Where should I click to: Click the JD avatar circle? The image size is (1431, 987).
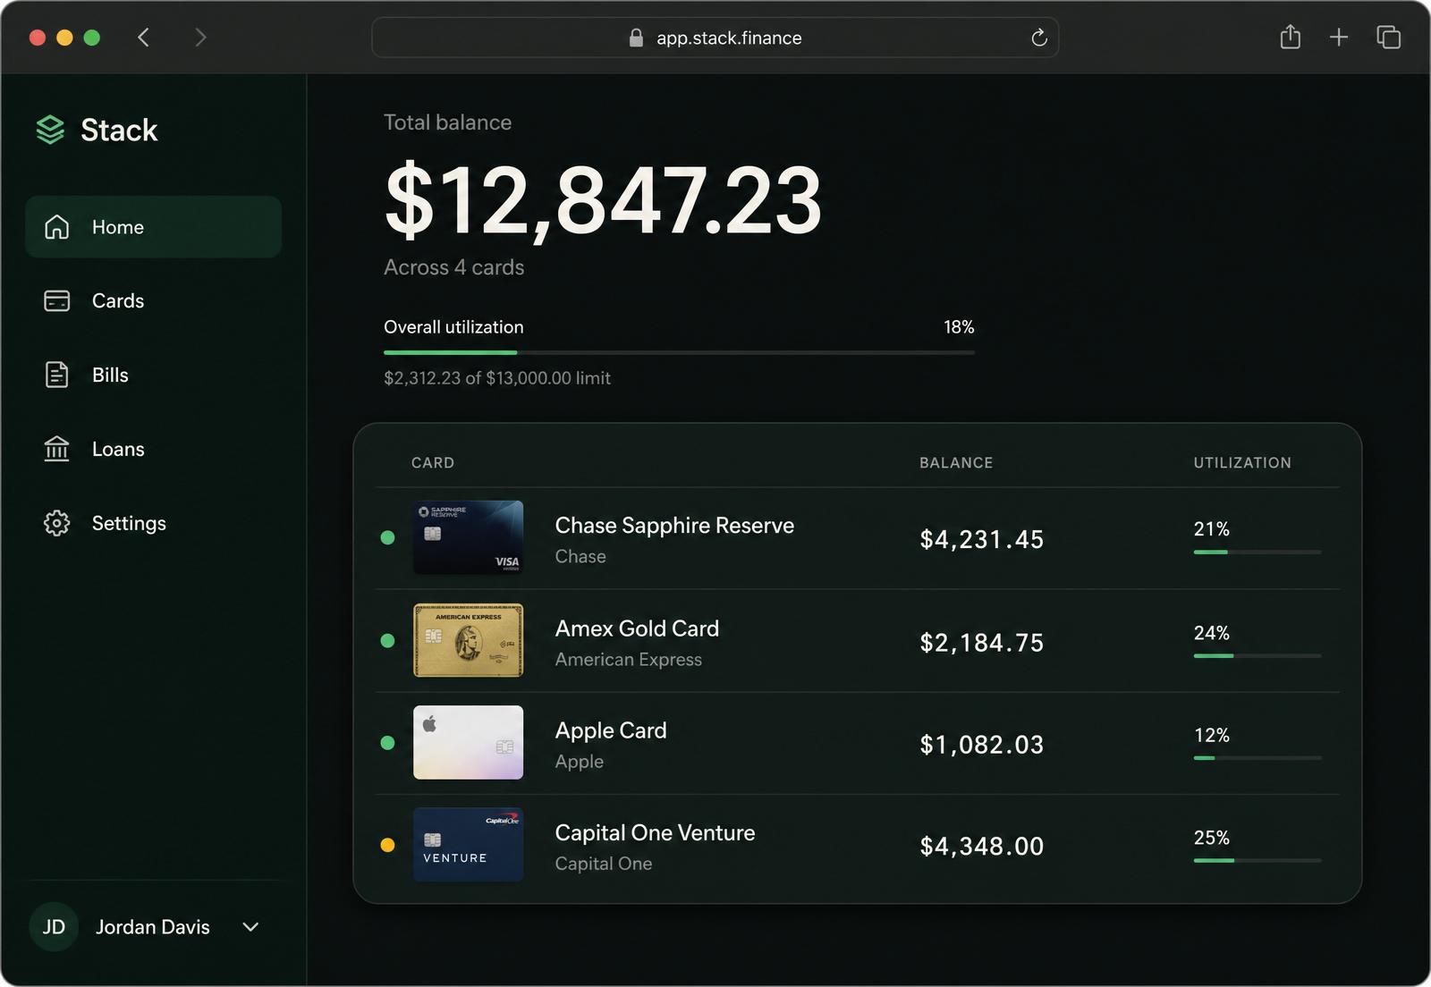pyautogui.click(x=54, y=927)
